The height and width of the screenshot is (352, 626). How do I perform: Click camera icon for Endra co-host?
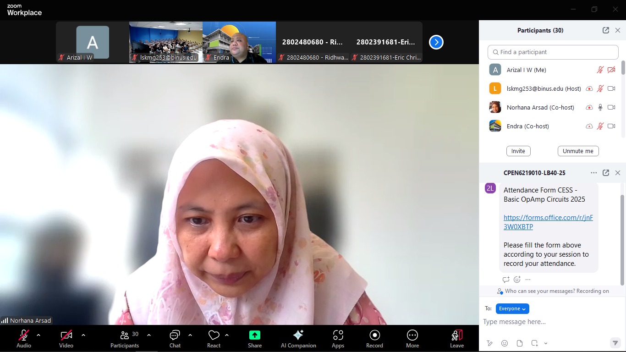[x=611, y=126]
